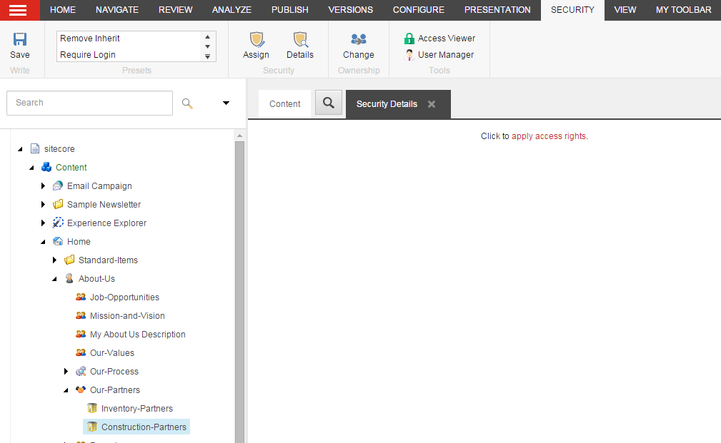Click inside the Search input field
The height and width of the screenshot is (443, 721).
89,103
